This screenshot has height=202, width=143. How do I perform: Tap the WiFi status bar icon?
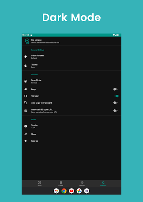(x=114, y=35)
